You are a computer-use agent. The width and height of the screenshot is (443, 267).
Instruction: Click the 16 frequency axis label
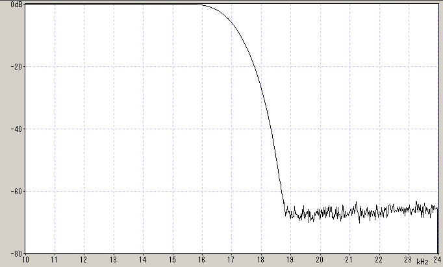(x=202, y=260)
